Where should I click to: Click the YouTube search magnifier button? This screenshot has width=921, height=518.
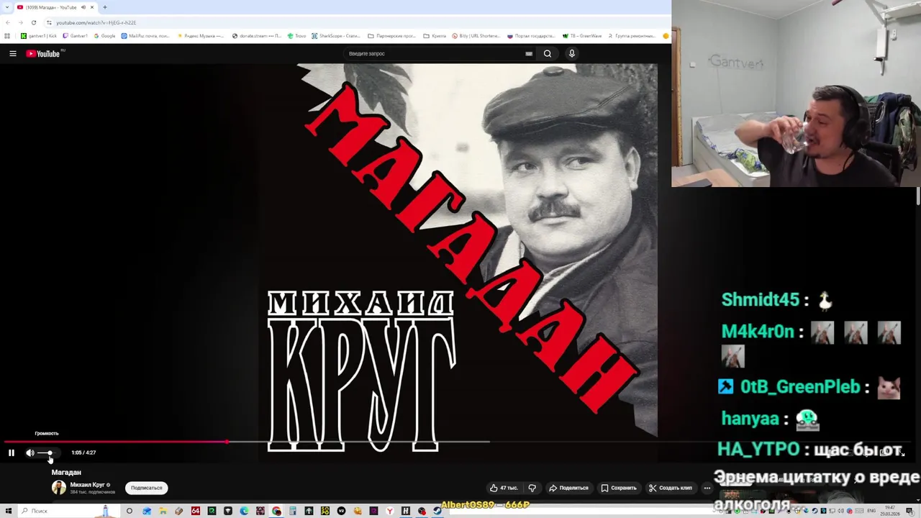click(548, 53)
